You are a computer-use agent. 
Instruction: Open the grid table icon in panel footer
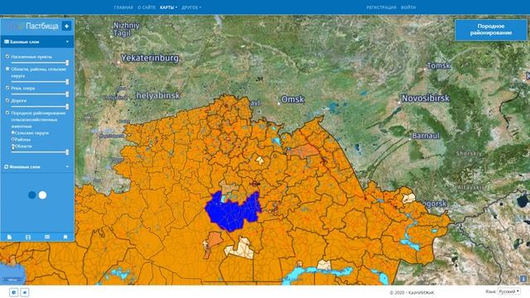28,238
